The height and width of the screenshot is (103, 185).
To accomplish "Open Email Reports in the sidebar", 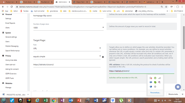I will [x=10, y=23].
